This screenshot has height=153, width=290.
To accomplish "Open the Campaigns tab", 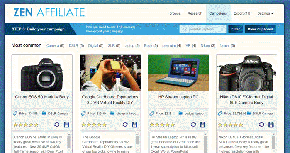I will tap(218, 13).
